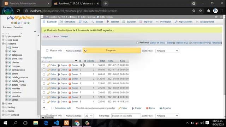This screenshot has height=127, width=226.
Task: Reload the browser page
Action: [x=18, y=11]
